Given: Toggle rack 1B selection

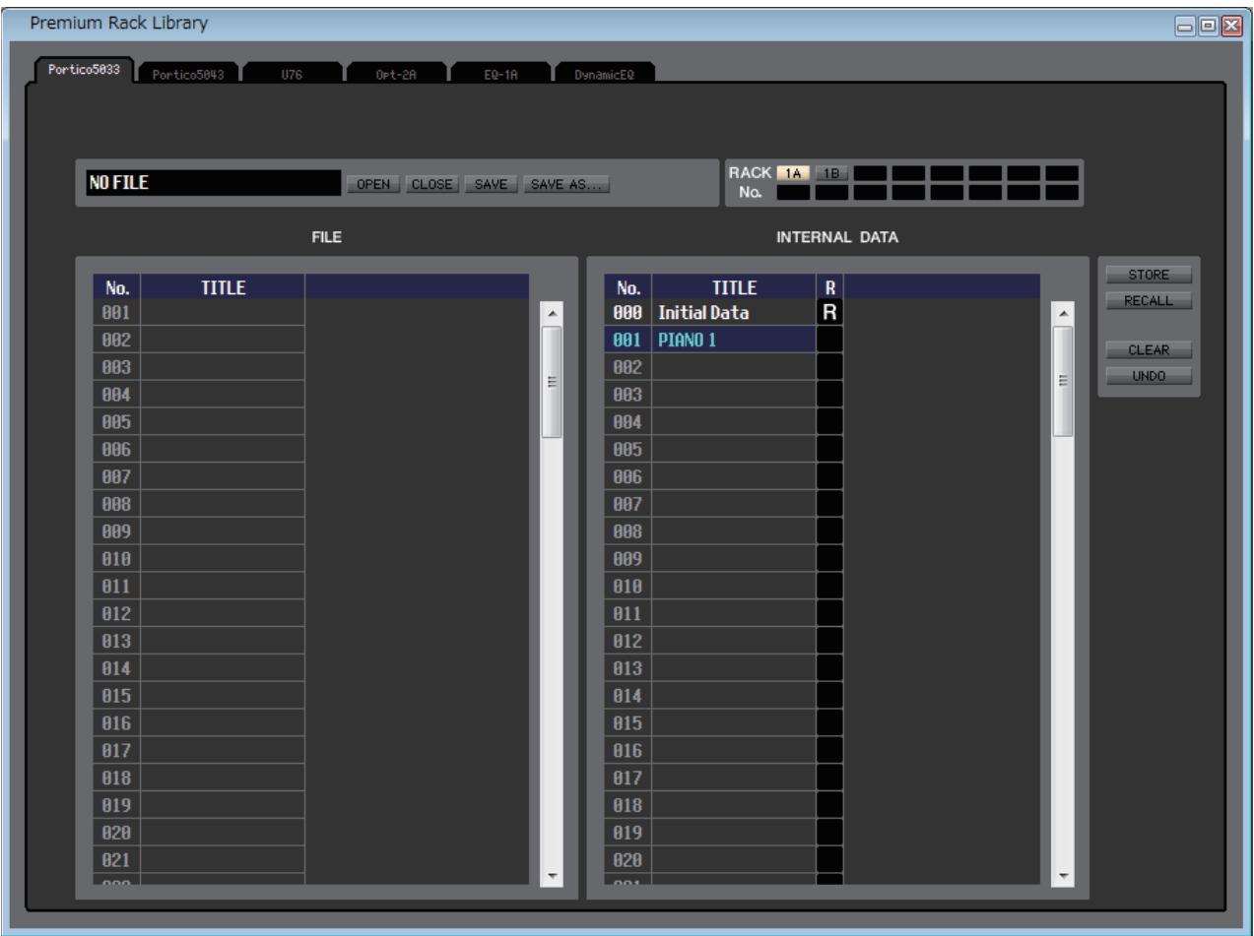Looking at the screenshot, I should point(832,173).
